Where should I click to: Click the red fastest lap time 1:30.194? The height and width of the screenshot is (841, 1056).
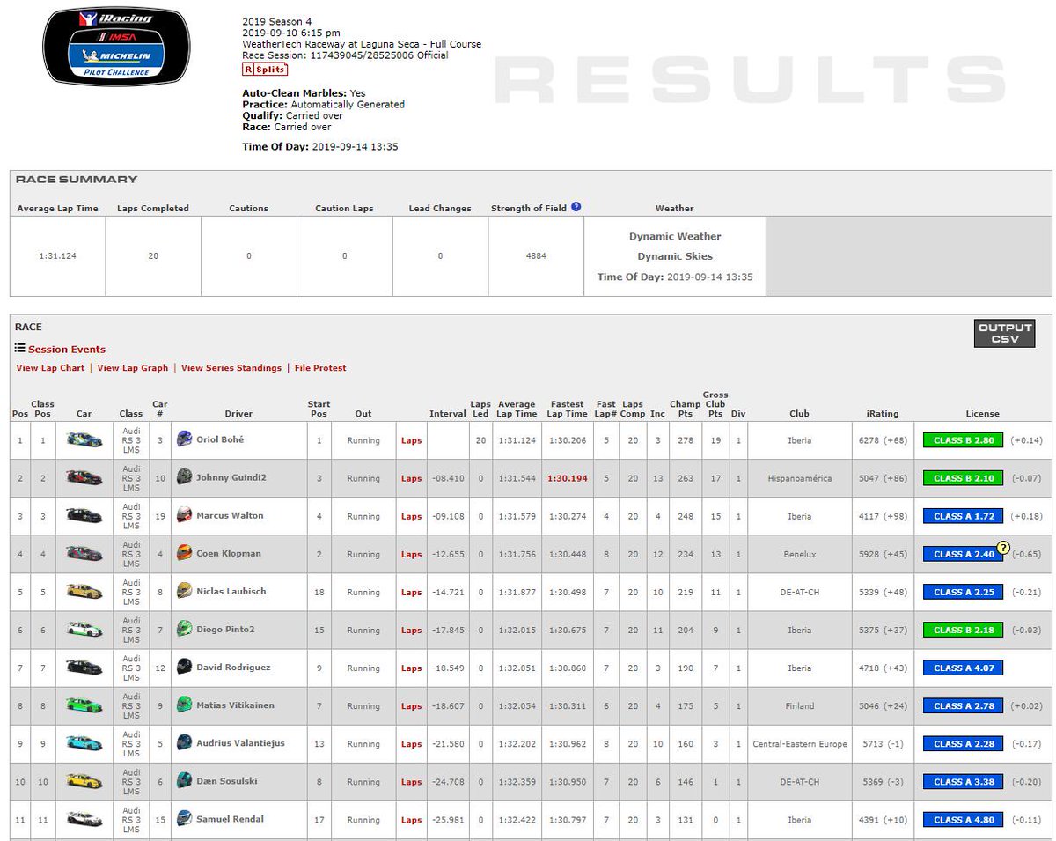568,478
